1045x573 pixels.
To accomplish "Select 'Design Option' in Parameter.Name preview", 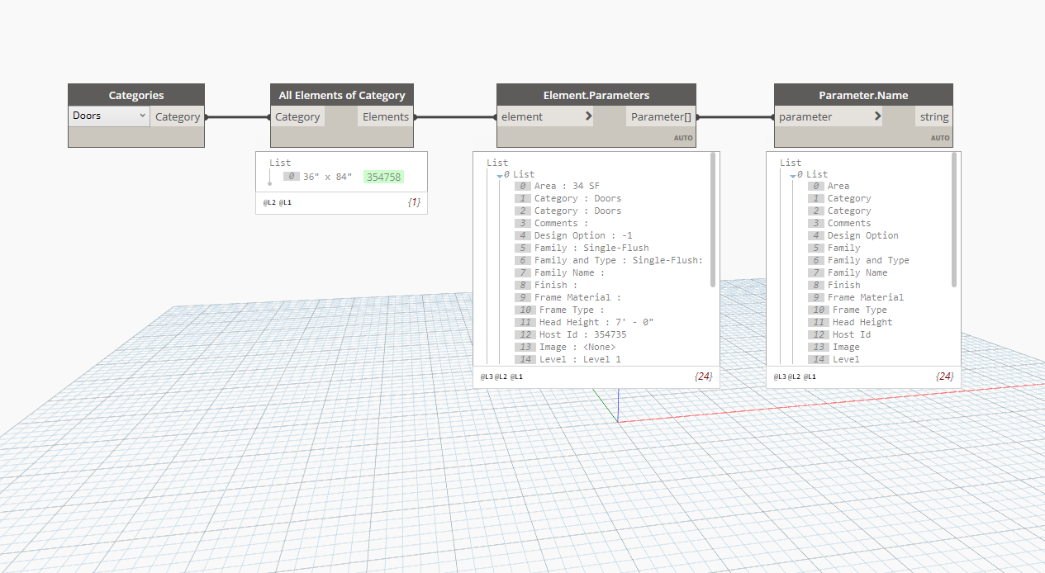I will click(862, 235).
